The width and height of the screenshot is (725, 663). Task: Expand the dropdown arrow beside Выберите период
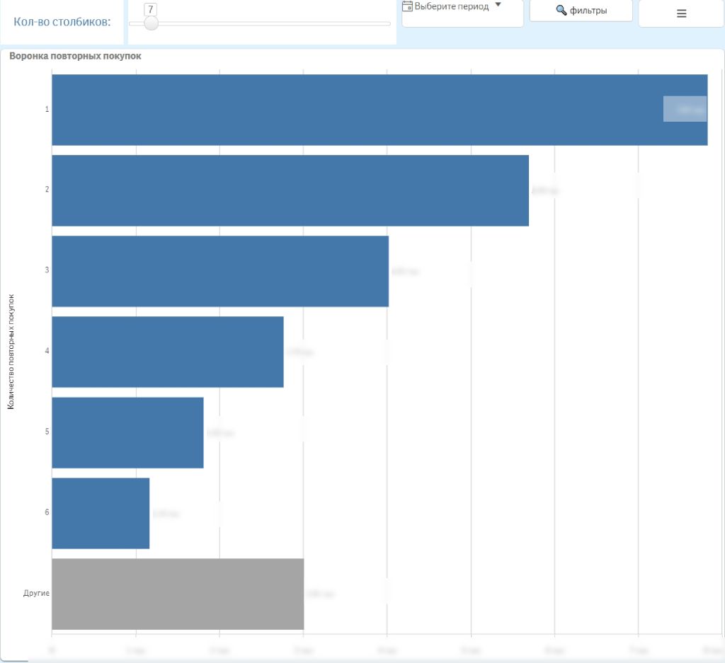coord(498,5)
